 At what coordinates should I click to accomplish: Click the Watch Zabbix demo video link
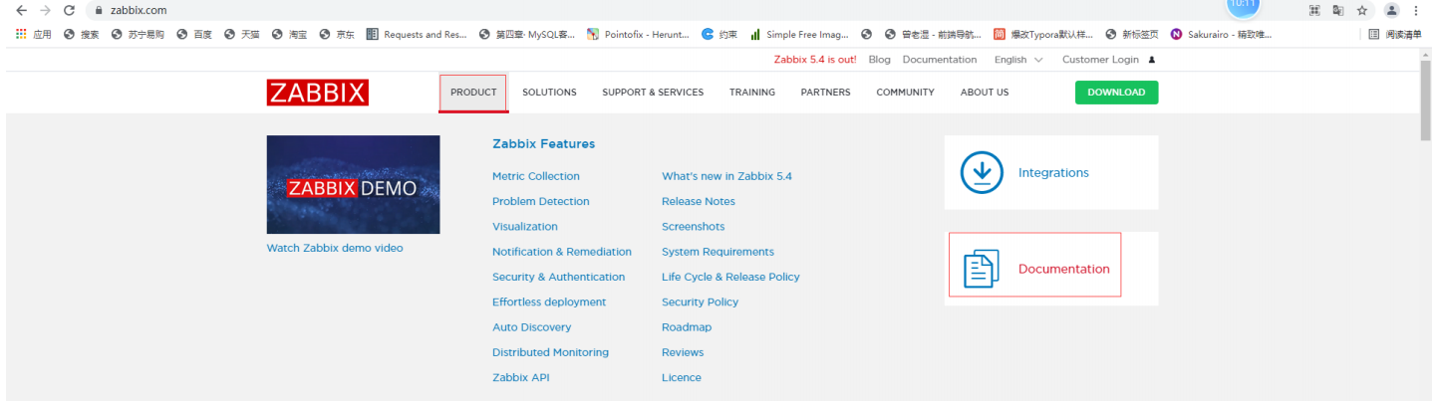point(335,248)
